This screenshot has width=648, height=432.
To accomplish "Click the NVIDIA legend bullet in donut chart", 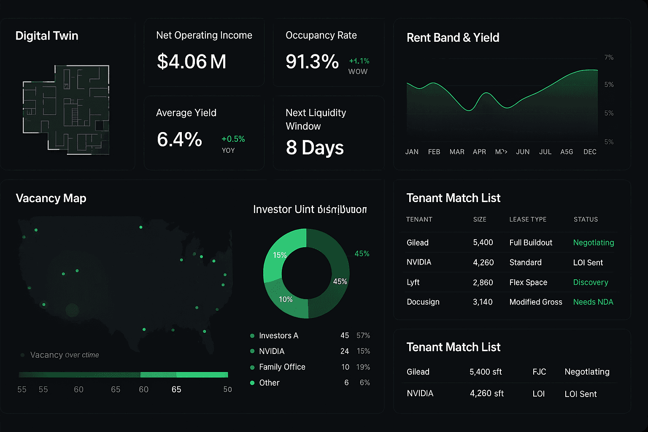I will (252, 351).
